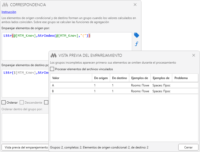
Task: Click the Vista previa dialog logo icon
Action: coord(54,55)
